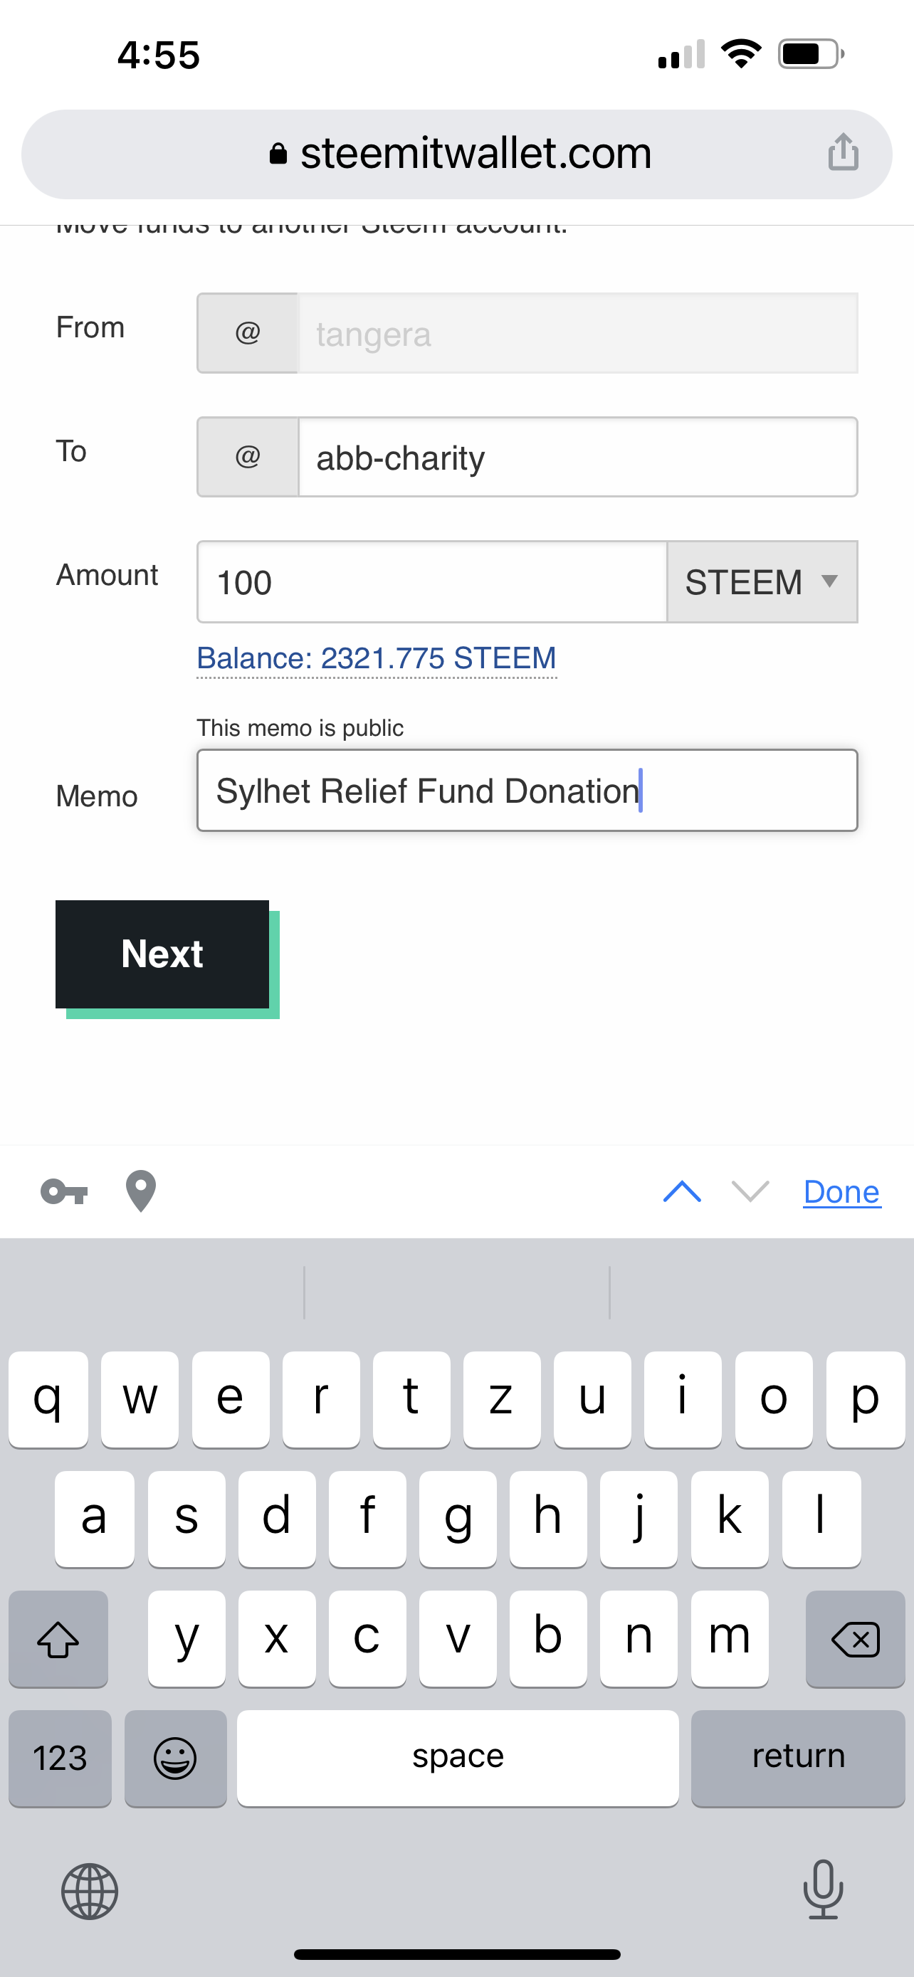Tap the location pin autofill icon

pyautogui.click(x=140, y=1192)
